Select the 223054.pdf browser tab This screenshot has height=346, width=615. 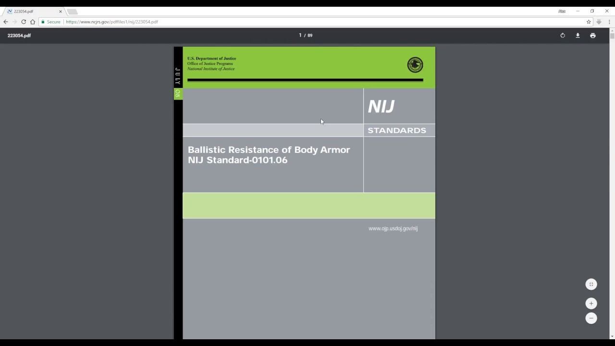[34, 12]
